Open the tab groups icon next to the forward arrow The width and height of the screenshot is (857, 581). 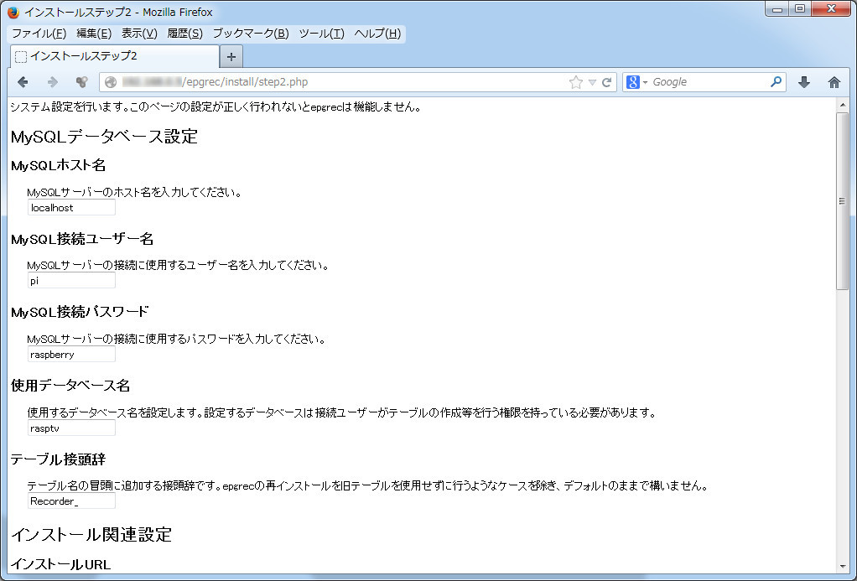[81, 82]
